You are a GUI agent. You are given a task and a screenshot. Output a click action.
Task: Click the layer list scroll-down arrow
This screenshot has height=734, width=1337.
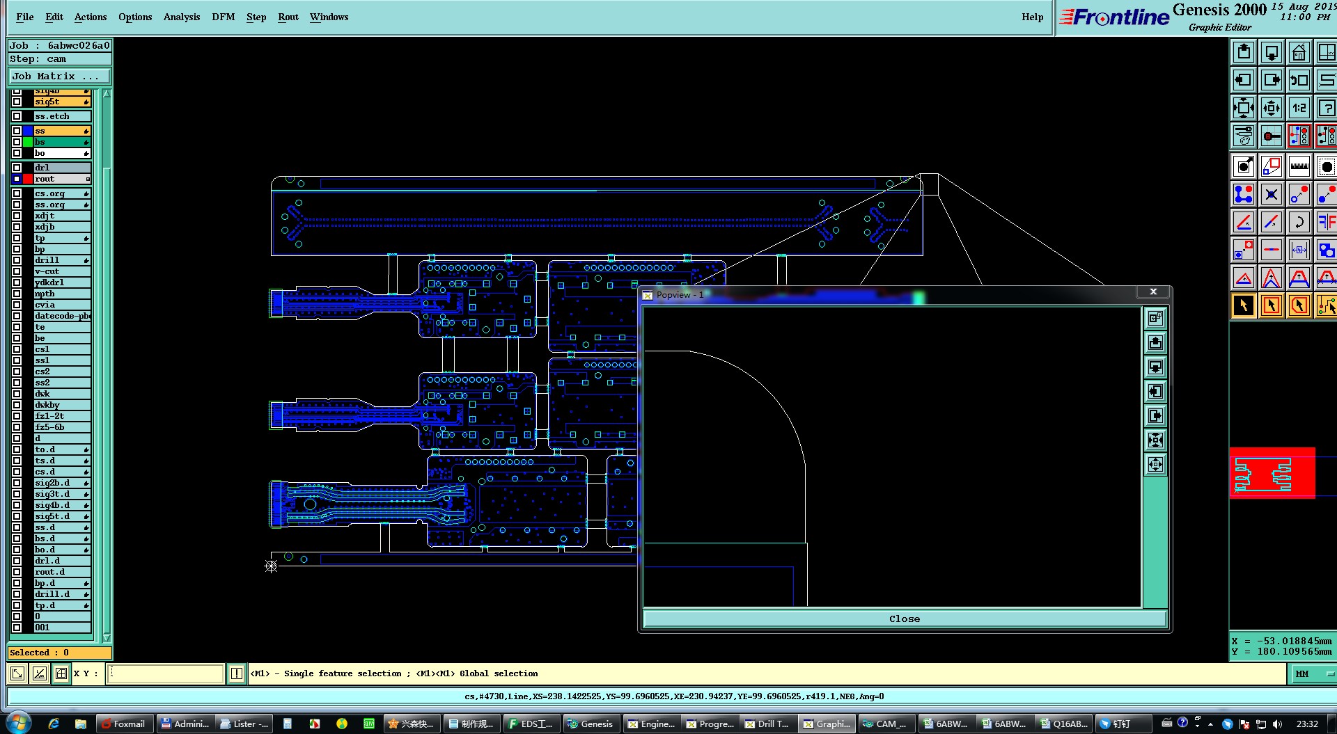[x=107, y=637]
